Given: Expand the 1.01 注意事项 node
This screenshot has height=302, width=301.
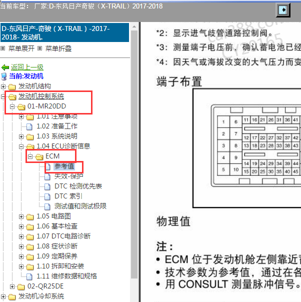Looking at the screenshot, I should click(x=21, y=116).
